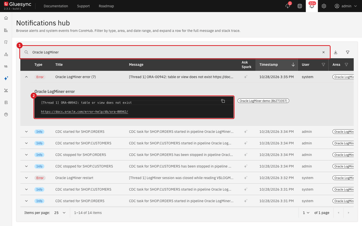
Task: Click the notifications bell icon
Action: tap(312, 6)
